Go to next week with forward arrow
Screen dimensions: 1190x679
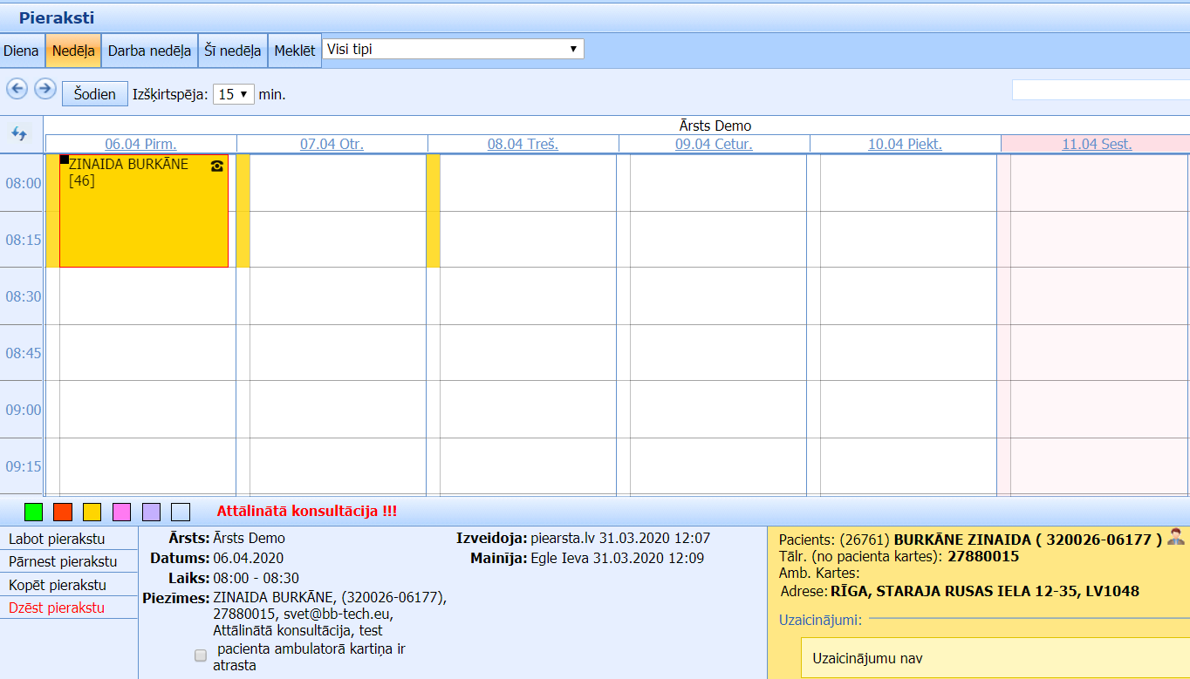pos(45,89)
